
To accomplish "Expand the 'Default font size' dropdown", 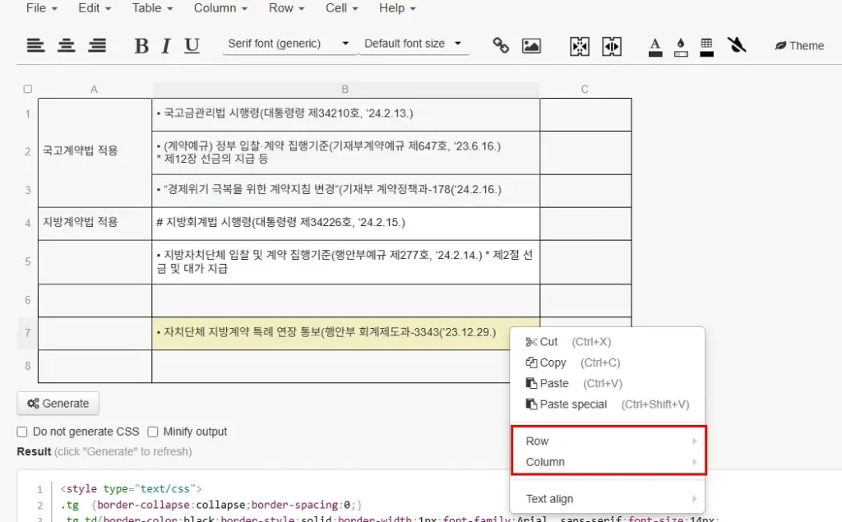I will click(414, 44).
